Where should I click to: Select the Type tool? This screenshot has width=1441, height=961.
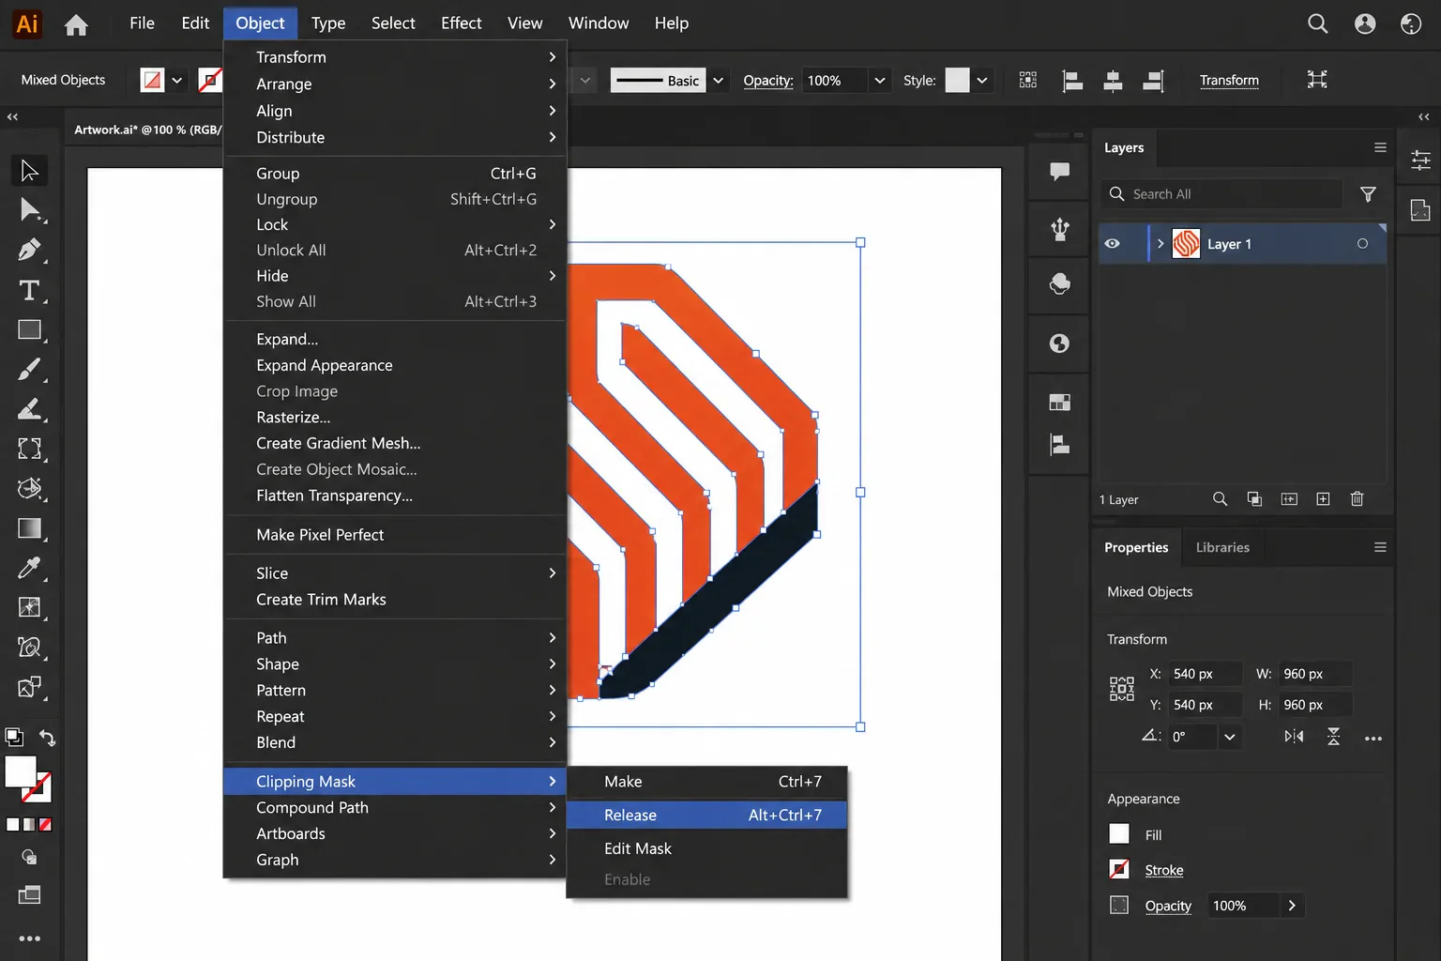click(29, 290)
